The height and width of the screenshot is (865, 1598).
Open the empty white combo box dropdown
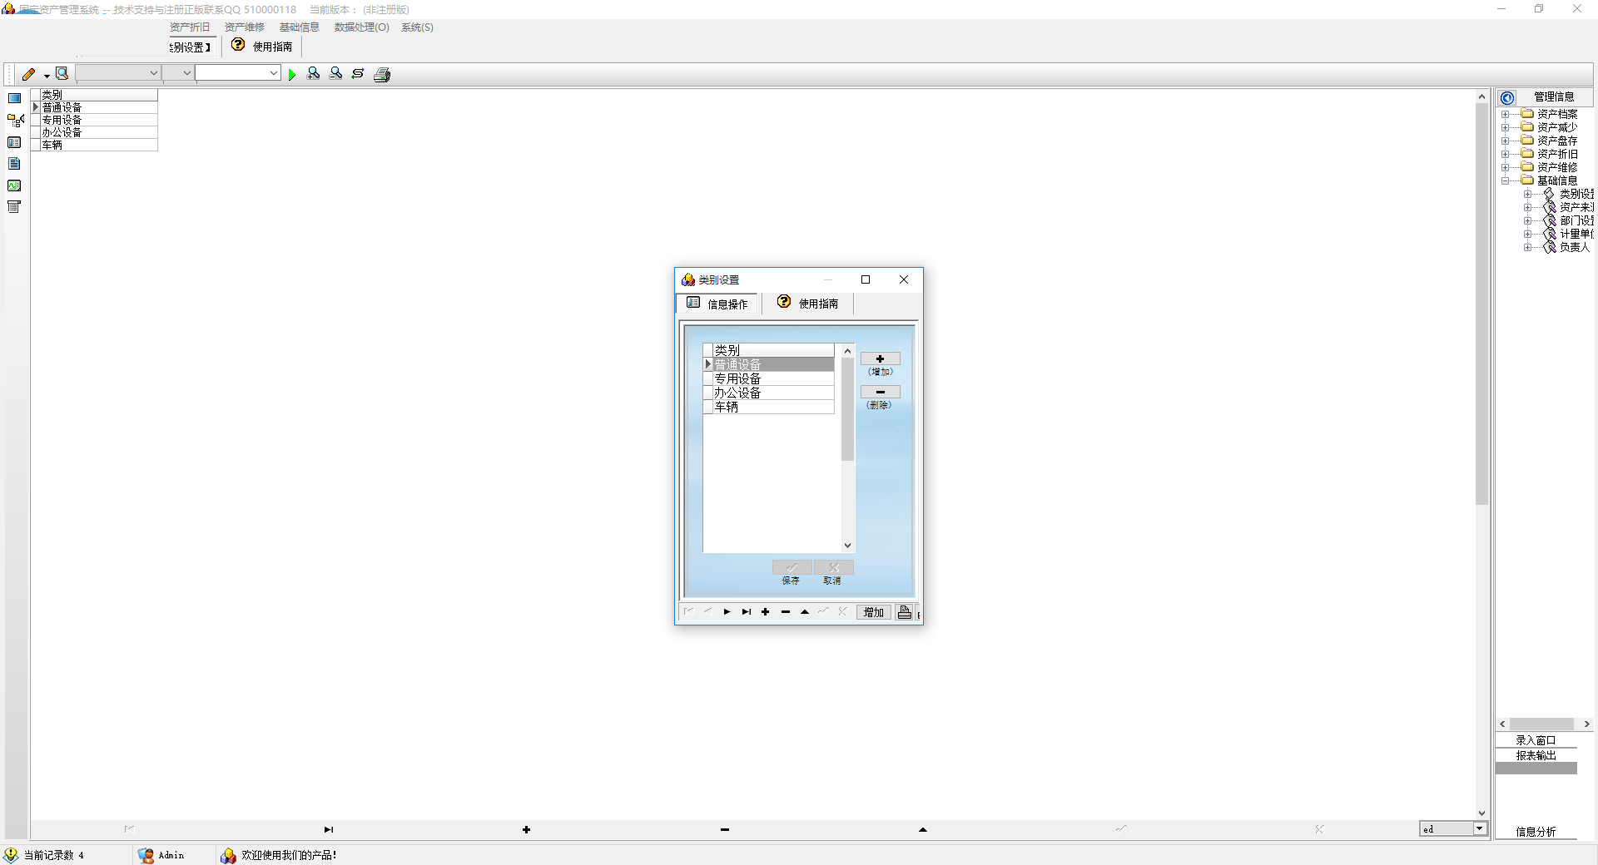click(x=273, y=73)
